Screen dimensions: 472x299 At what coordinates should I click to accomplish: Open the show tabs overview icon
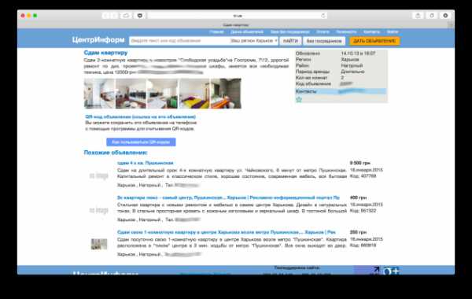432,16
